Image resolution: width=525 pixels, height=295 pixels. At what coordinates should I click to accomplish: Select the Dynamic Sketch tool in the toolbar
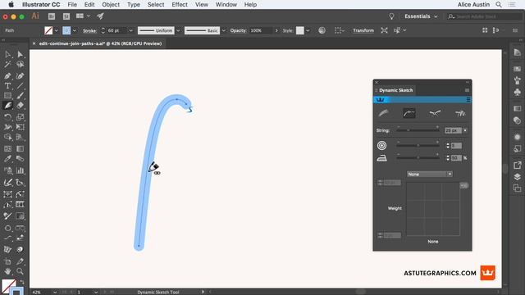coord(7,106)
